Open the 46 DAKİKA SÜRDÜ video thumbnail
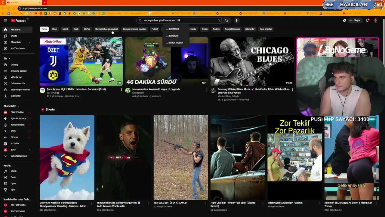This screenshot has width=385, height=217. [x=167, y=61]
